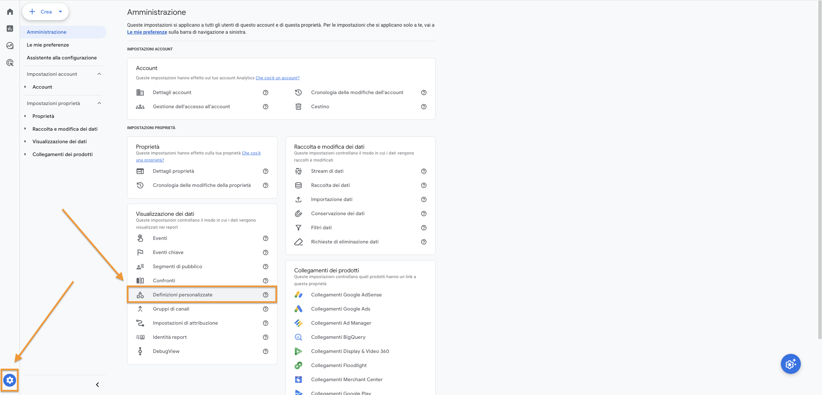822x395 pixels.
Task: Follow the Le mie preferenze link
Action: (147, 32)
